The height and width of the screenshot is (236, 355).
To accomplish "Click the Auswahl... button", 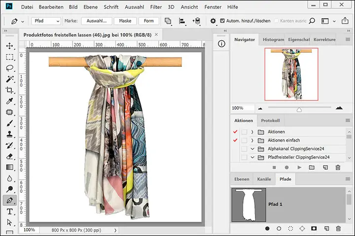I will (x=97, y=21).
